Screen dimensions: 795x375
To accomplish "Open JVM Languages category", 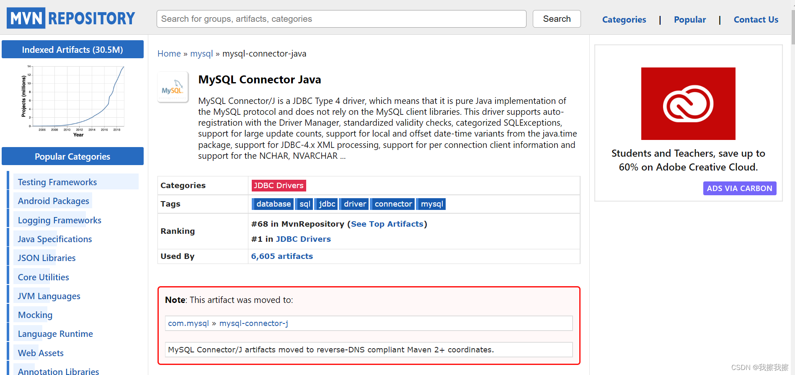I will (49, 296).
